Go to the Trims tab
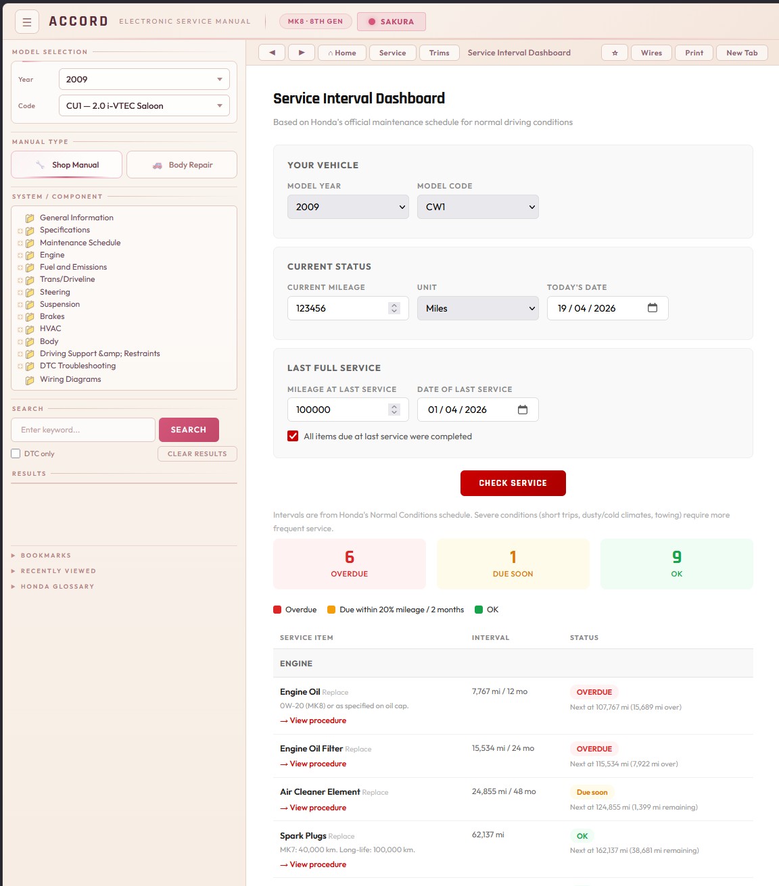The width and height of the screenshot is (779, 886). (x=439, y=53)
